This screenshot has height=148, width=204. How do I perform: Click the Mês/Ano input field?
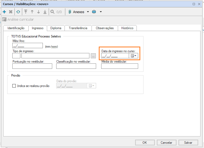coord(28,46)
